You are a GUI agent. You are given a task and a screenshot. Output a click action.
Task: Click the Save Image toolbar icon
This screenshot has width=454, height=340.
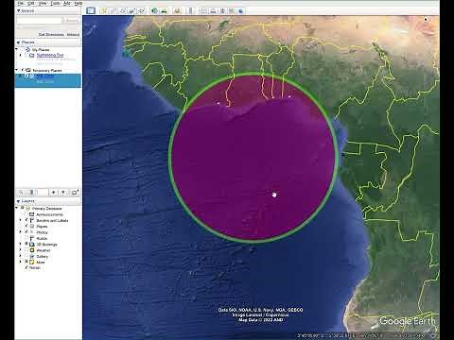(x=222, y=10)
